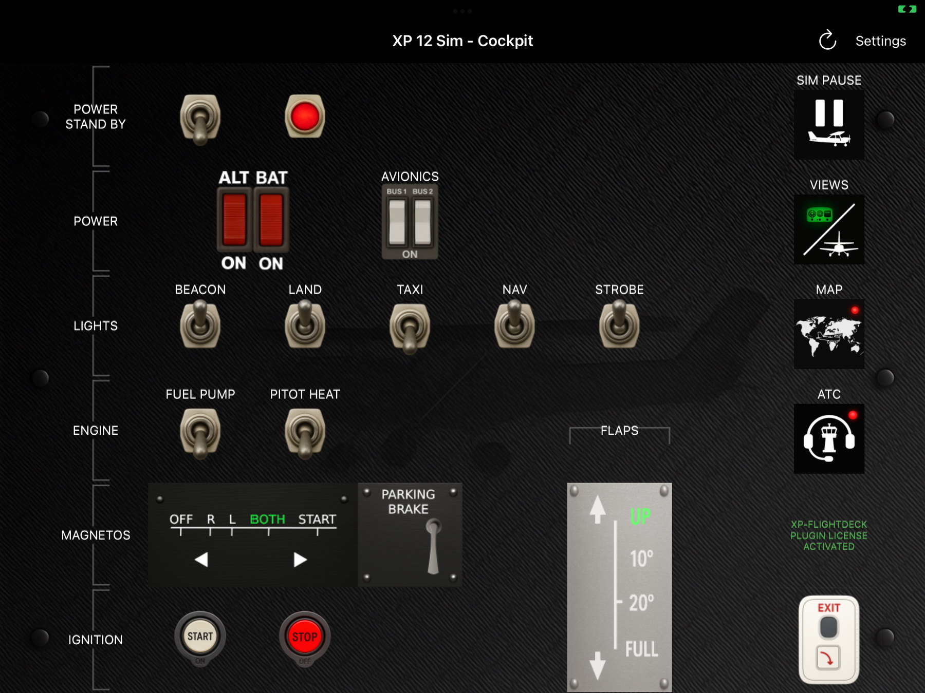Set flaps to 10°
Screen dimensions: 925x693
point(641,559)
